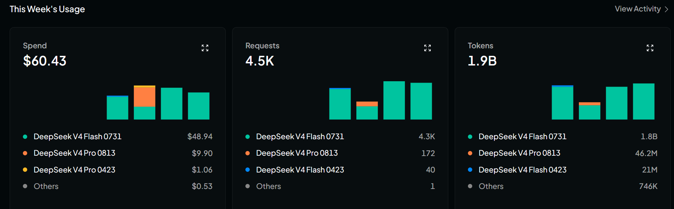Click the first bar in Spend chart
The image size is (674, 209).
pyautogui.click(x=117, y=107)
